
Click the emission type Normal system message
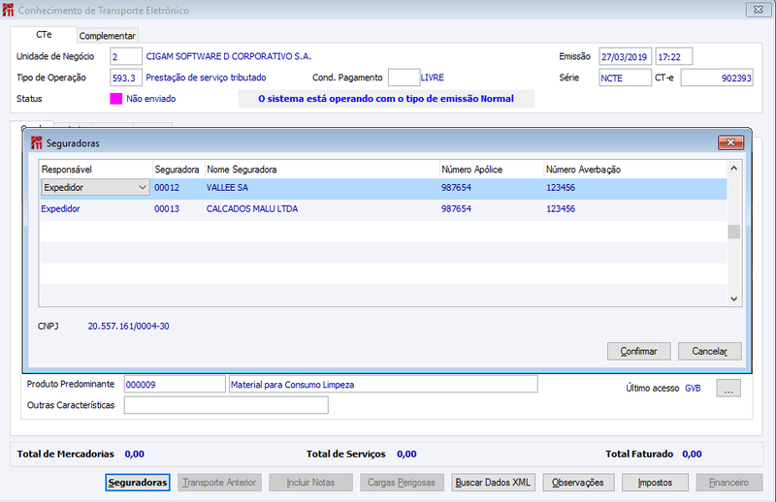386,99
